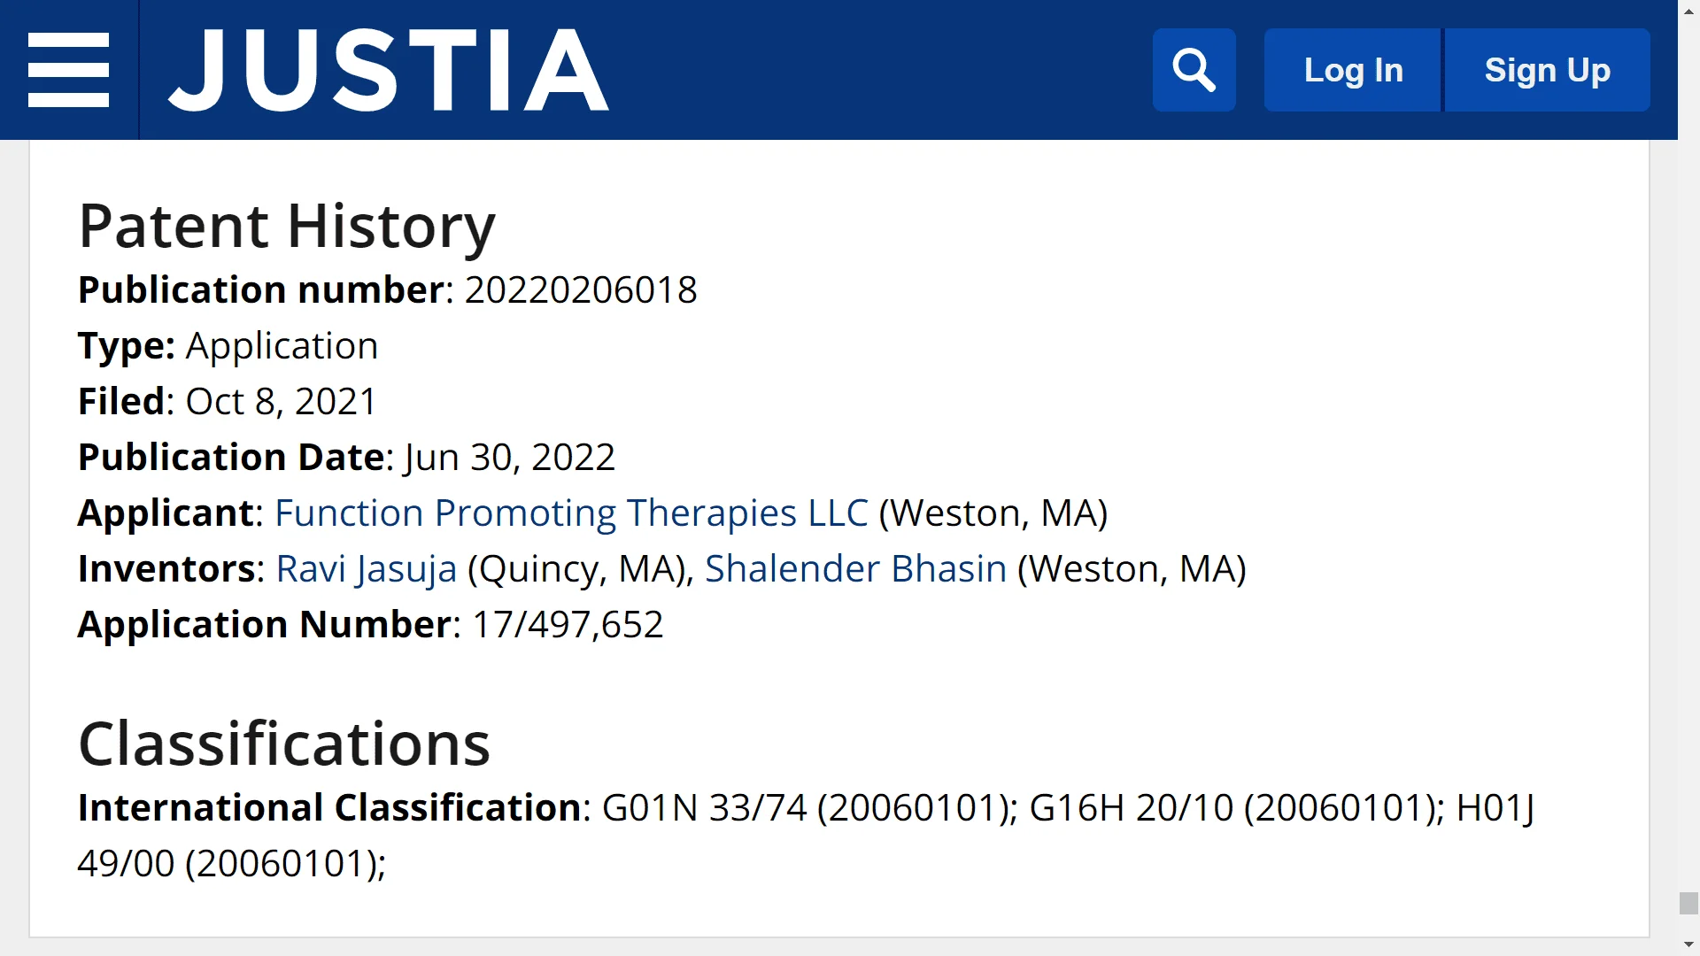Screen dimensions: 1700x956
Task: Click the vertical scrollbar thumb
Action: click(x=1688, y=903)
